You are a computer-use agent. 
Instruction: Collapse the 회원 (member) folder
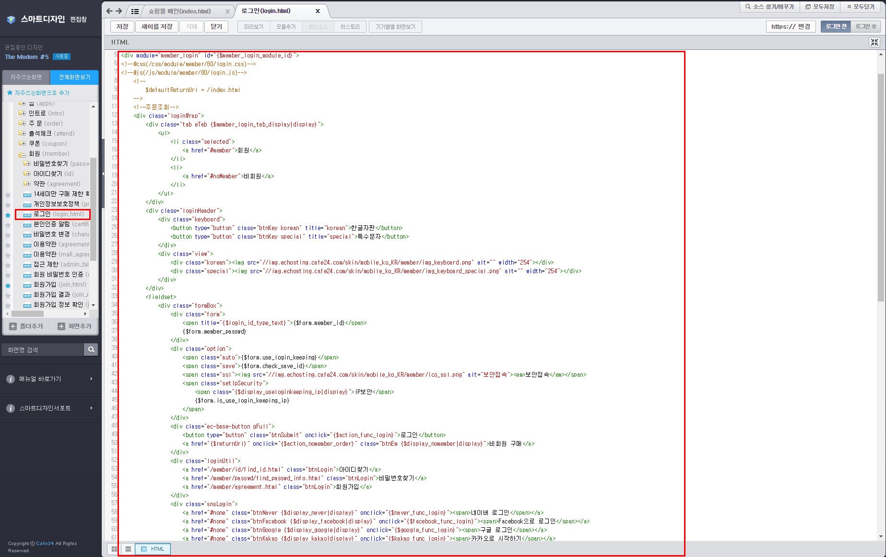22,154
